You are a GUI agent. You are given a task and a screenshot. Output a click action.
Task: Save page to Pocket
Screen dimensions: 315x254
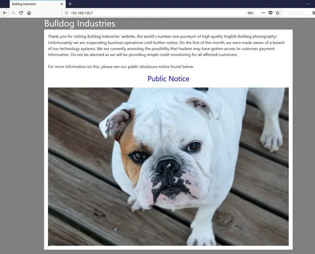(270, 13)
